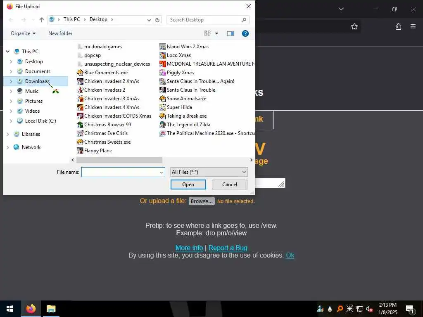Focus the Search Desktop box
This screenshot has height=317, width=423.
[x=208, y=20]
